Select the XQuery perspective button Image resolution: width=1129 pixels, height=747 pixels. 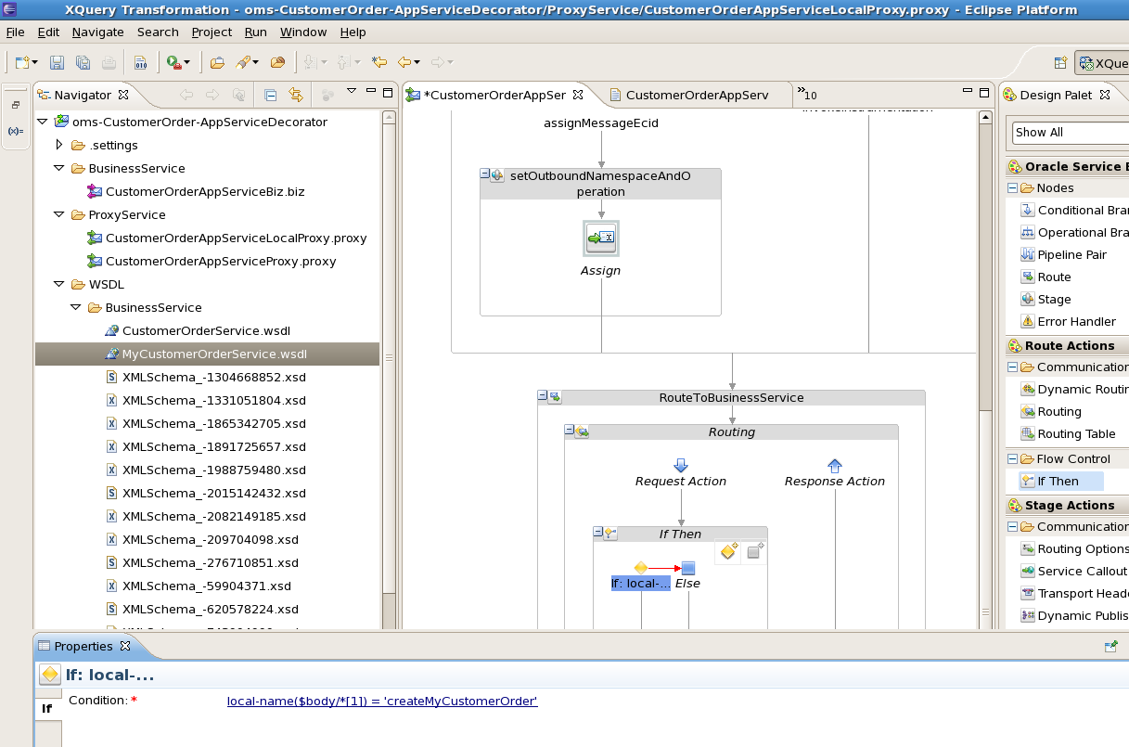click(1102, 63)
